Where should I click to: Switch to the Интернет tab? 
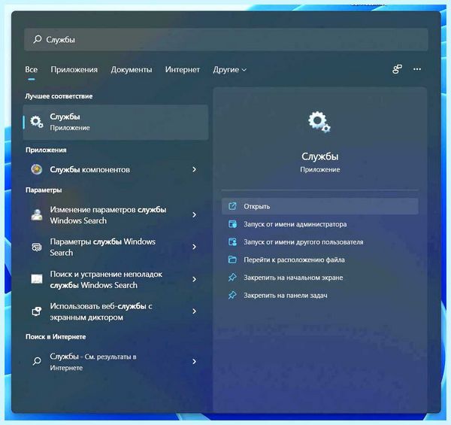[x=183, y=69]
